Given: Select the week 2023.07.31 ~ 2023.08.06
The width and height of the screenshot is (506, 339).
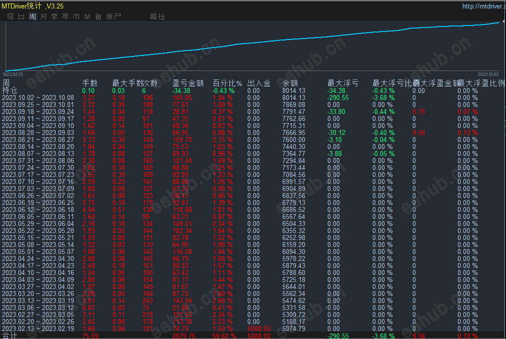Looking at the screenshot, I should pyautogui.click(x=38, y=160).
